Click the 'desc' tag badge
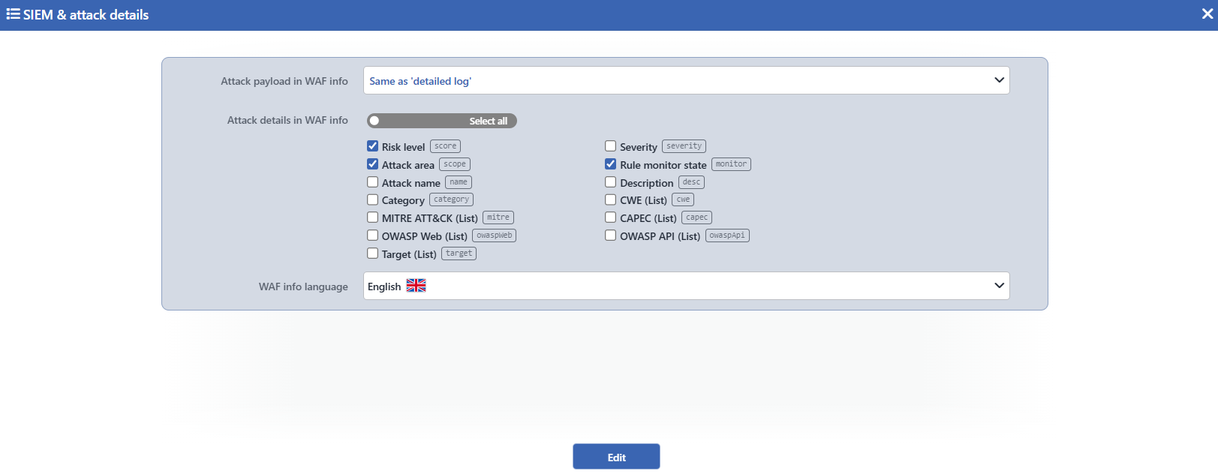 click(x=691, y=182)
